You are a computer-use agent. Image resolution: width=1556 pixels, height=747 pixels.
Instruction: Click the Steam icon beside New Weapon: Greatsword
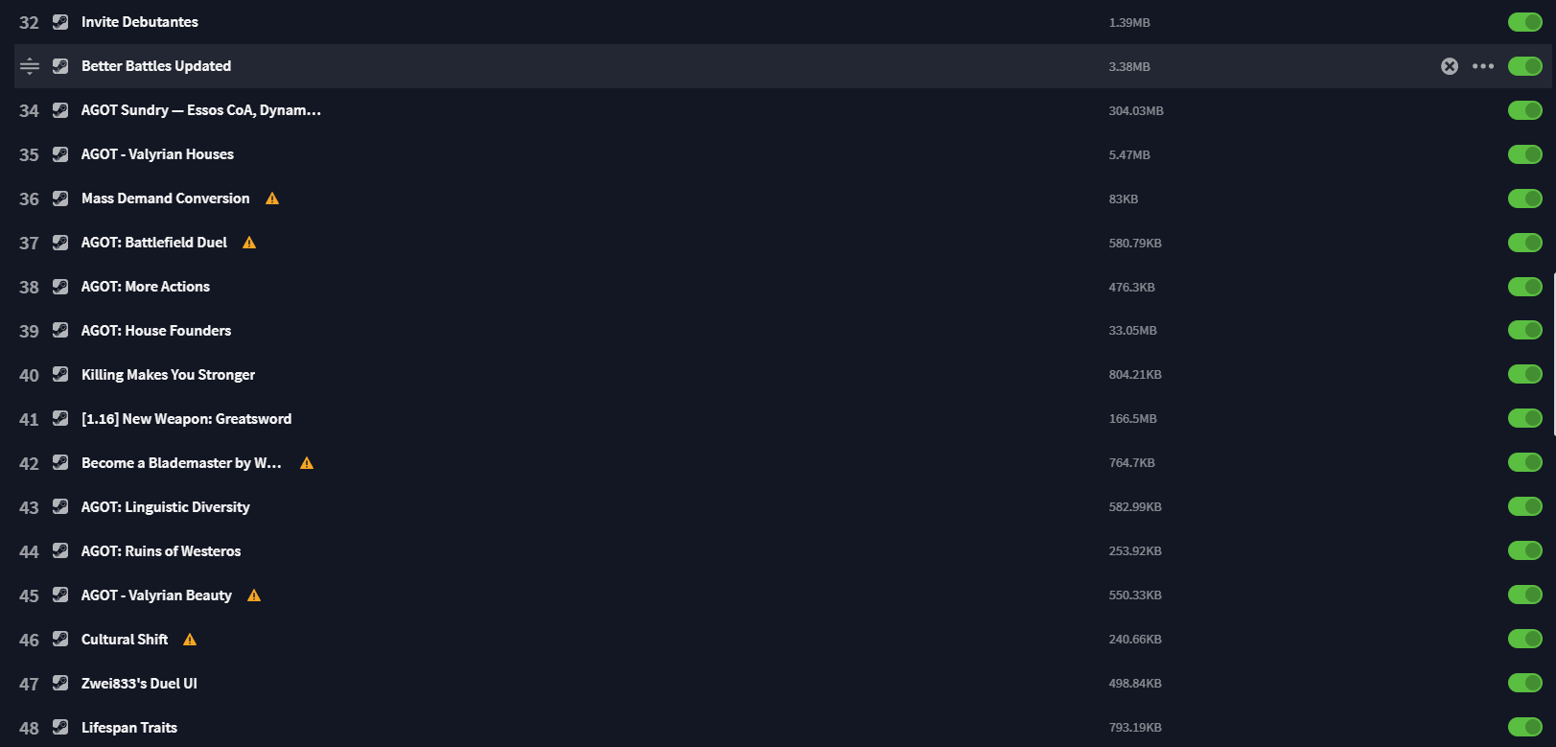point(60,419)
